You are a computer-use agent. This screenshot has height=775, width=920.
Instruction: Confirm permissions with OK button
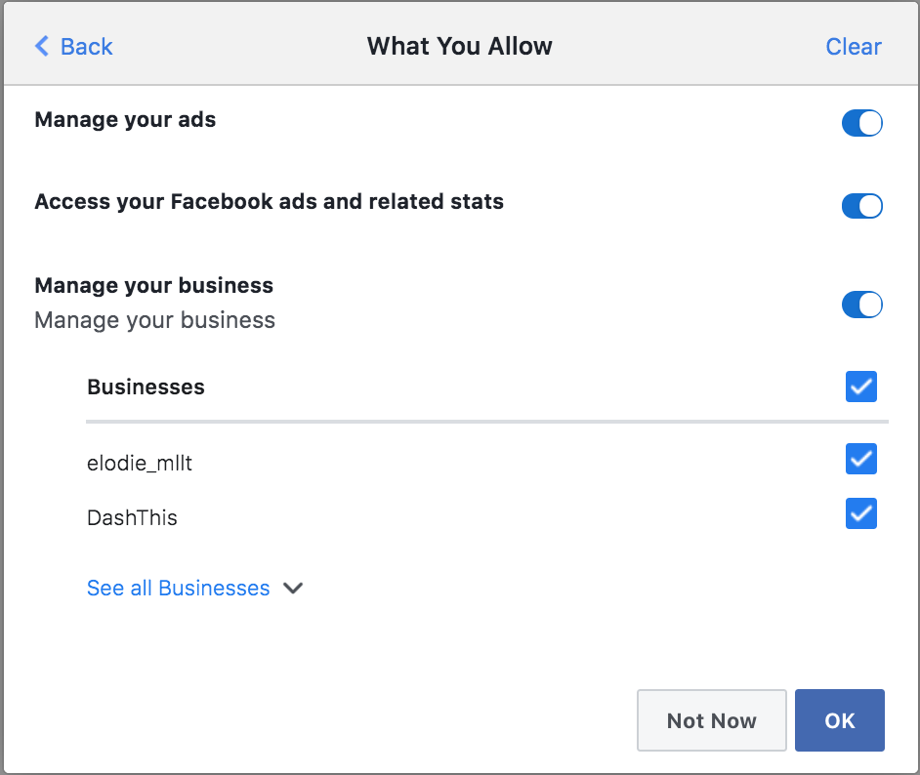click(840, 720)
